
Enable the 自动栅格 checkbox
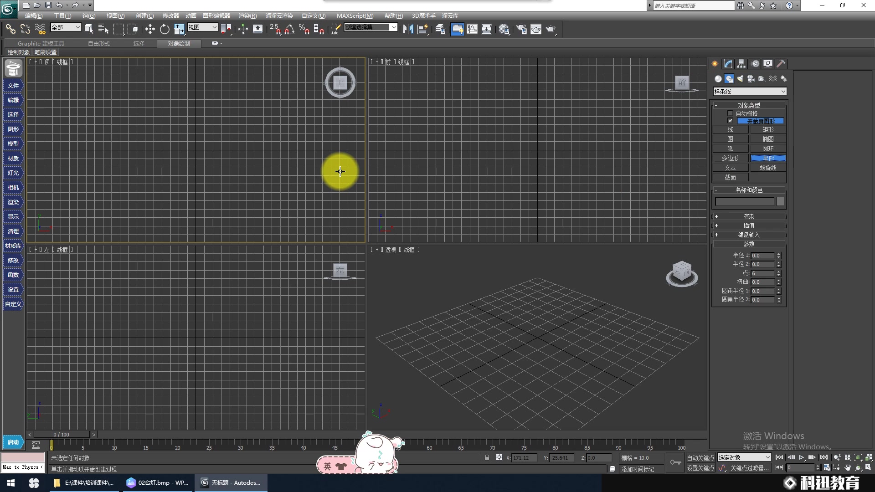tap(730, 113)
